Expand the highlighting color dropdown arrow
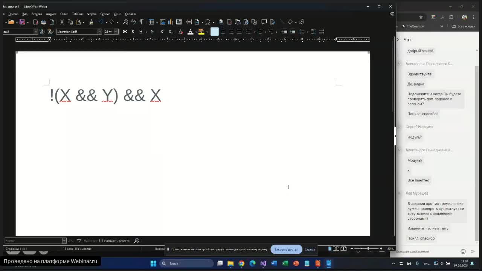The width and height of the screenshot is (482, 271). pyautogui.click(x=207, y=32)
